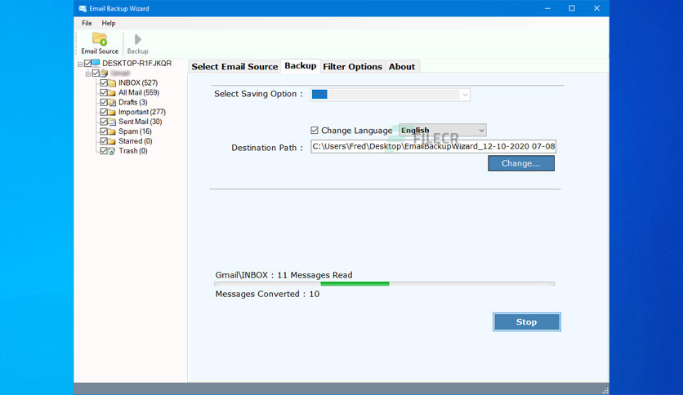This screenshot has width=683, height=395.
Task: Switch to the Backup tab
Action: [301, 65]
